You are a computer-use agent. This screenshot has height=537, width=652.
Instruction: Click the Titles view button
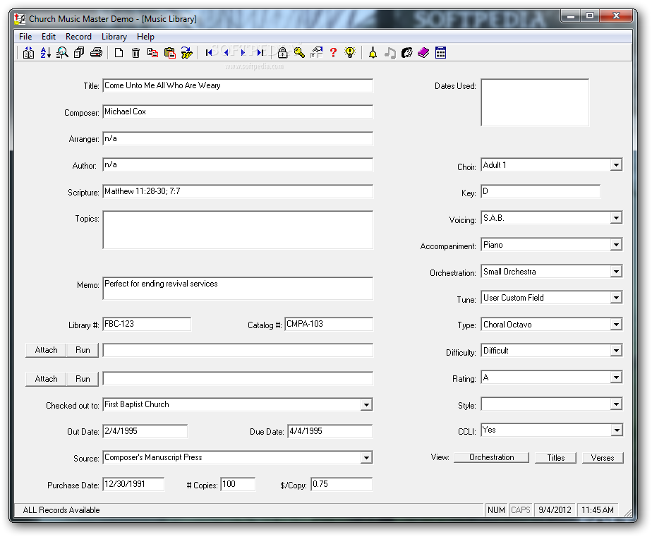coord(555,457)
